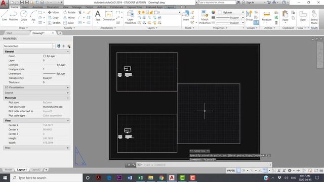Viewport: 324px width, 182px height.
Task: Choose the Move command
Action: 54,12
